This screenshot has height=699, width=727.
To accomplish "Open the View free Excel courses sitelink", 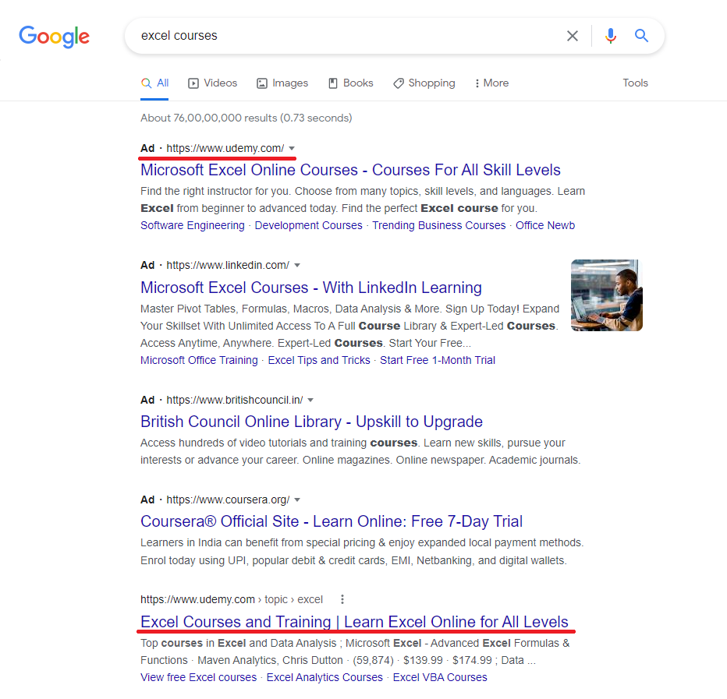I will pyautogui.click(x=198, y=678).
